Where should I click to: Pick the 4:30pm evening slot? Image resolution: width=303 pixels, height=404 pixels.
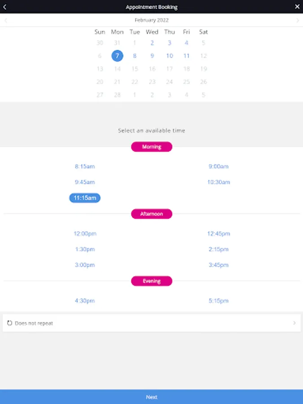(84, 301)
